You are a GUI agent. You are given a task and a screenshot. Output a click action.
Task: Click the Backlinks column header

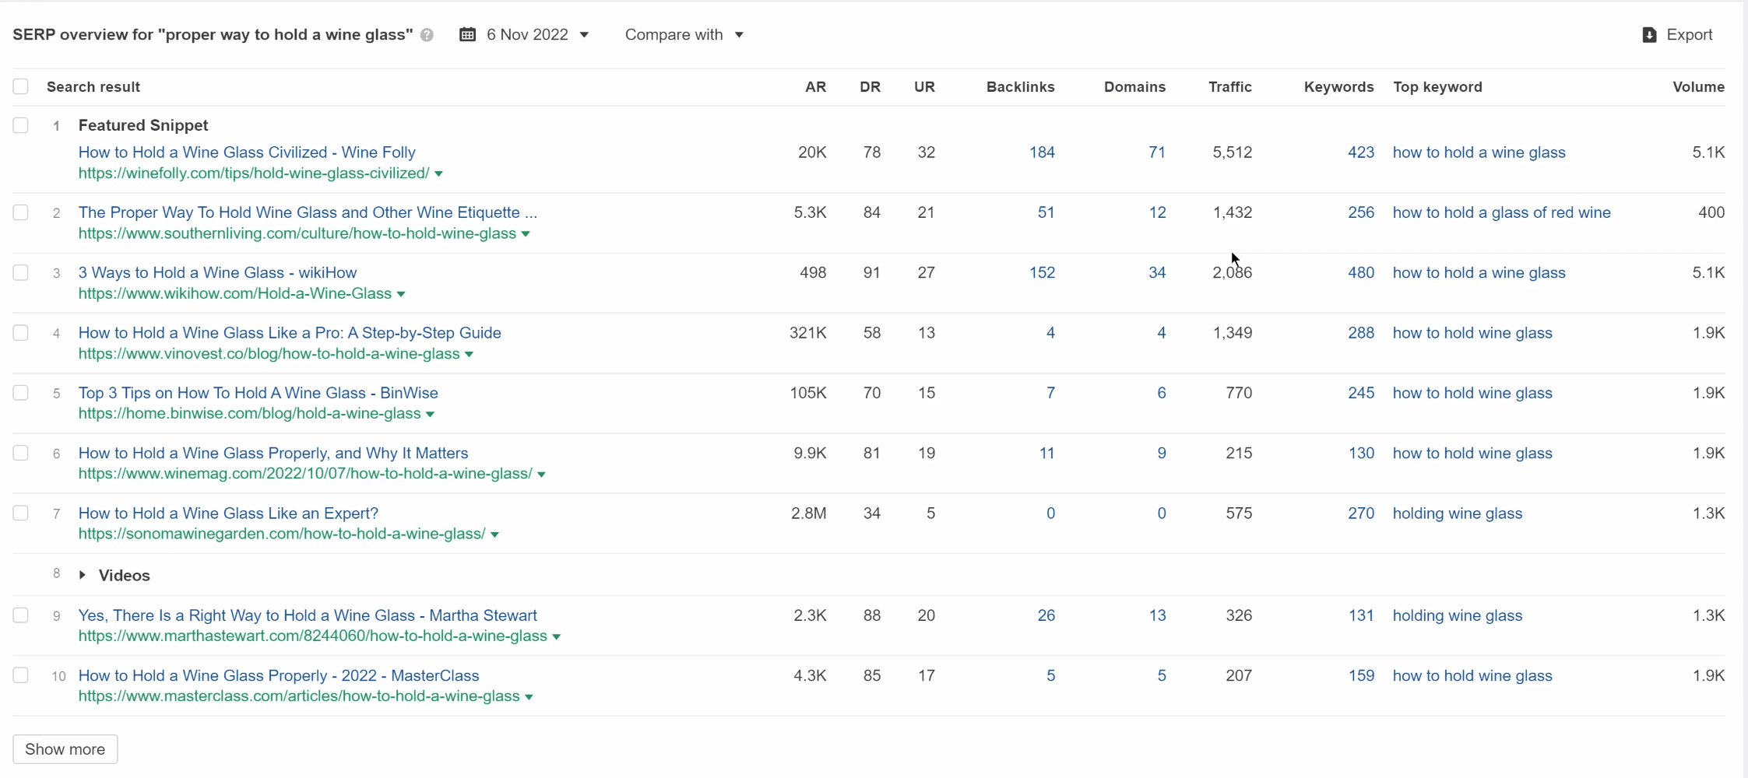1020,87
